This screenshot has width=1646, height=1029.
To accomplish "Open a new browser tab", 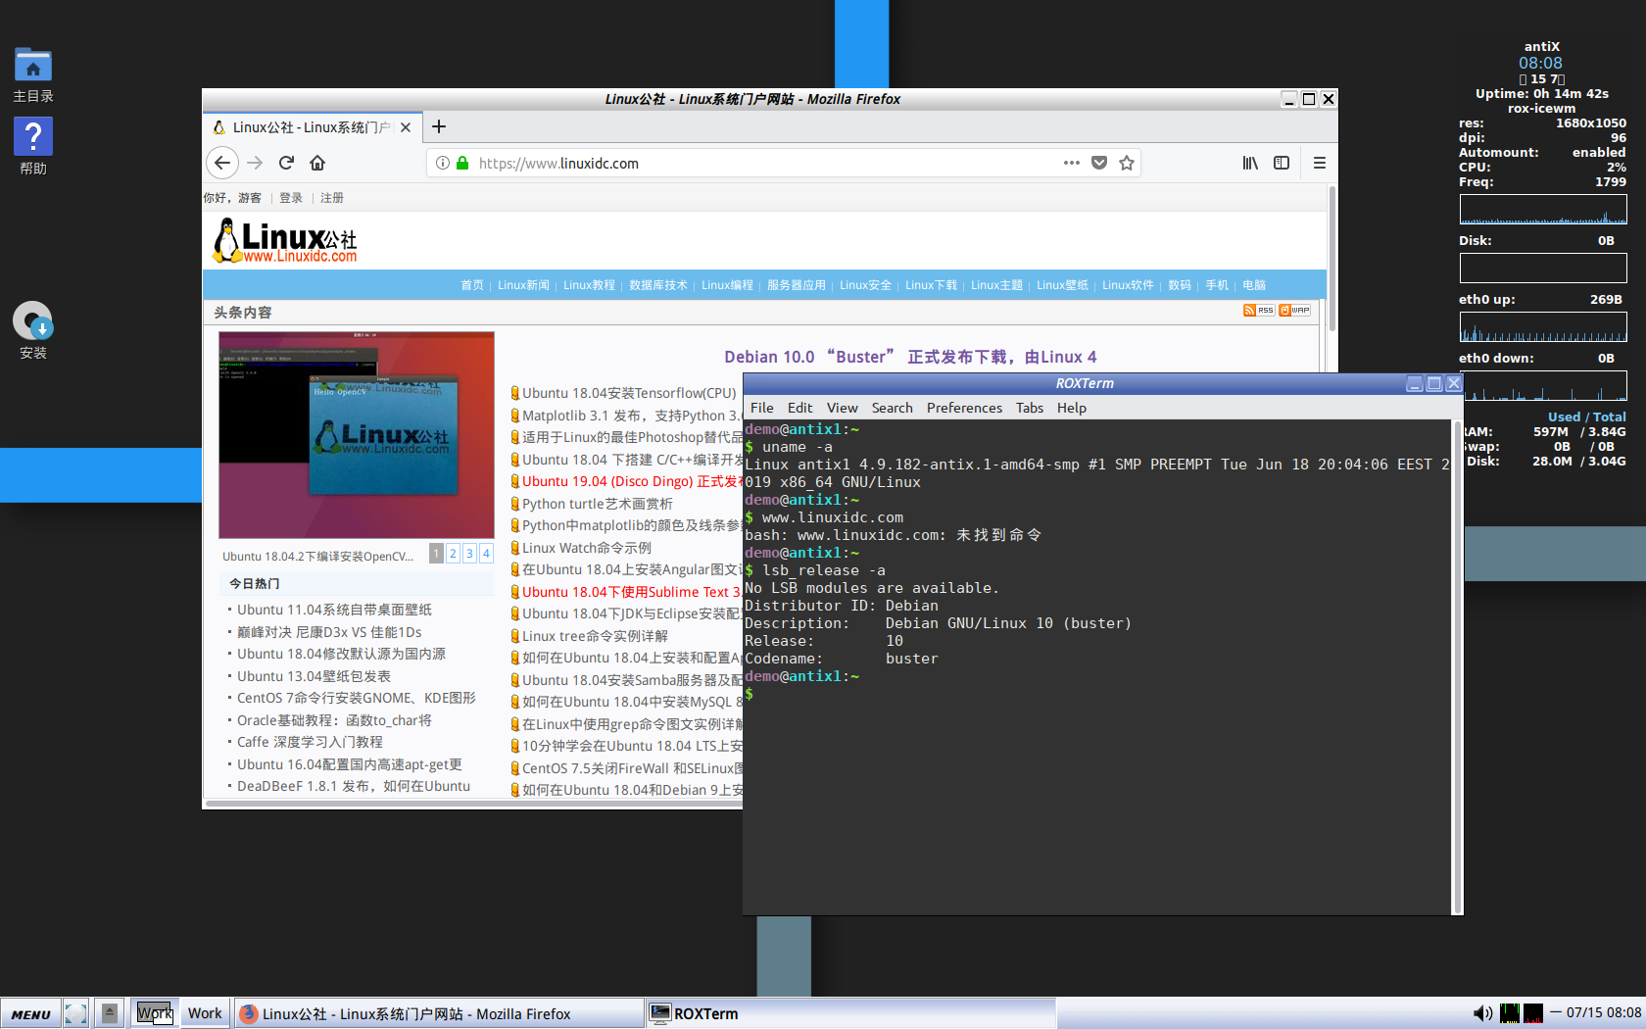I will [x=438, y=126].
